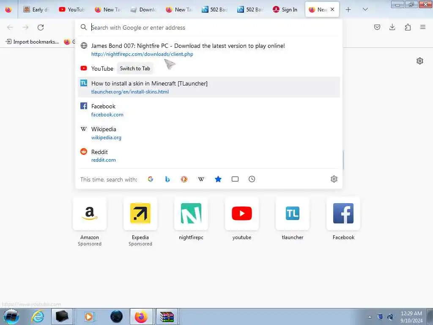This screenshot has height=325, width=433.
Task: Open the Extensions puzzle icon
Action: coord(408,27)
